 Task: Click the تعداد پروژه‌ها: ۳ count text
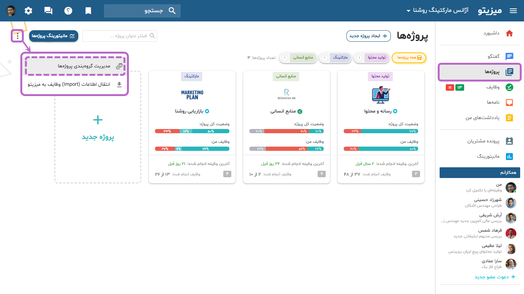(262, 58)
